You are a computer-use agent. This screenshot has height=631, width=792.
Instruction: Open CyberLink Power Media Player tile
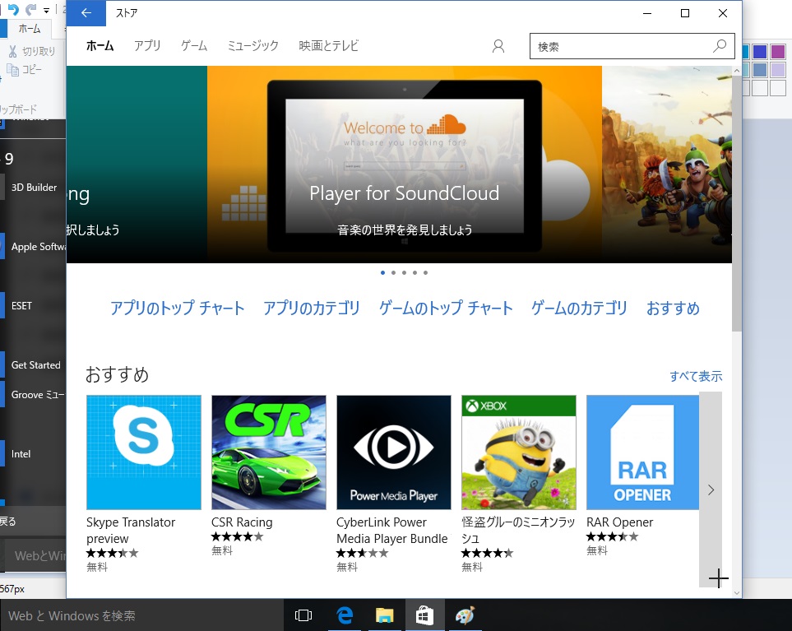393,452
